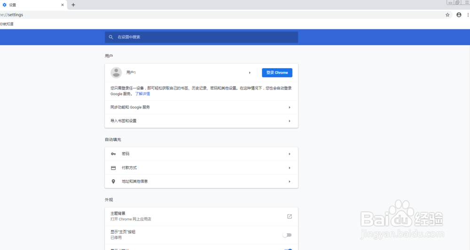The height and width of the screenshot is (250, 470).
Task: Expand the 地址和其他信息 row arrow
Action: coord(290,181)
